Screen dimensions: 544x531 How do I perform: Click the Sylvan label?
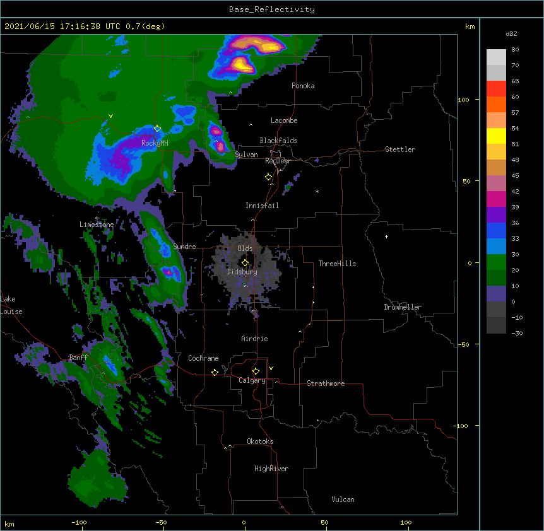pyautogui.click(x=246, y=155)
